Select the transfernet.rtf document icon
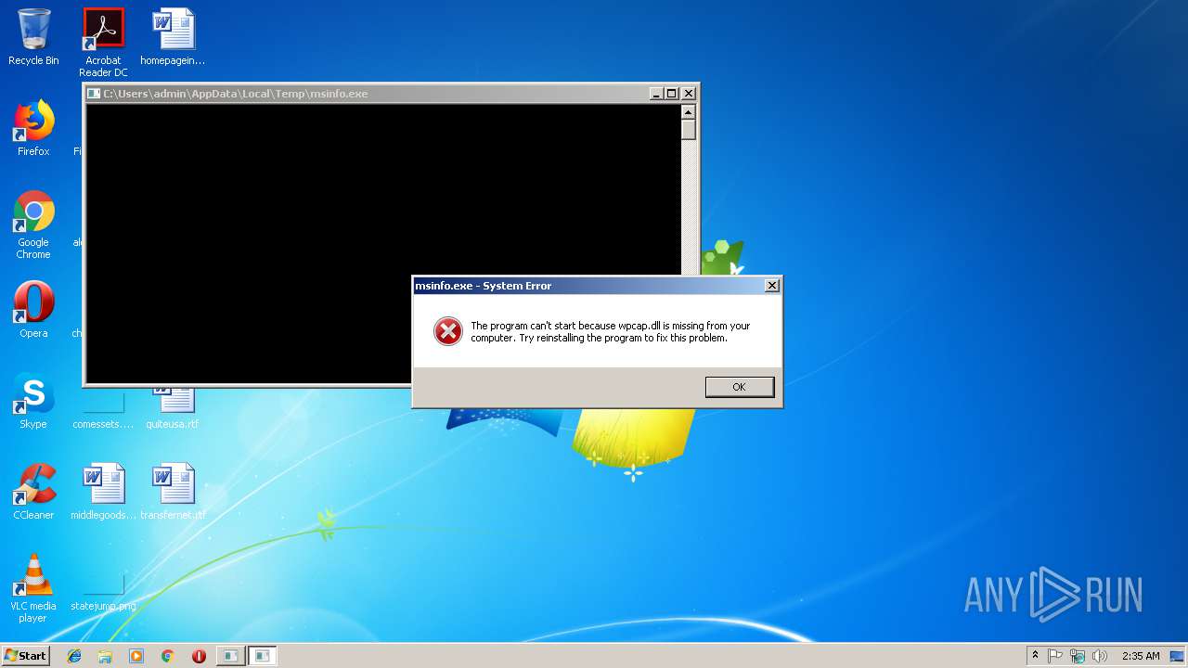The height and width of the screenshot is (668, 1188). coord(173,492)
